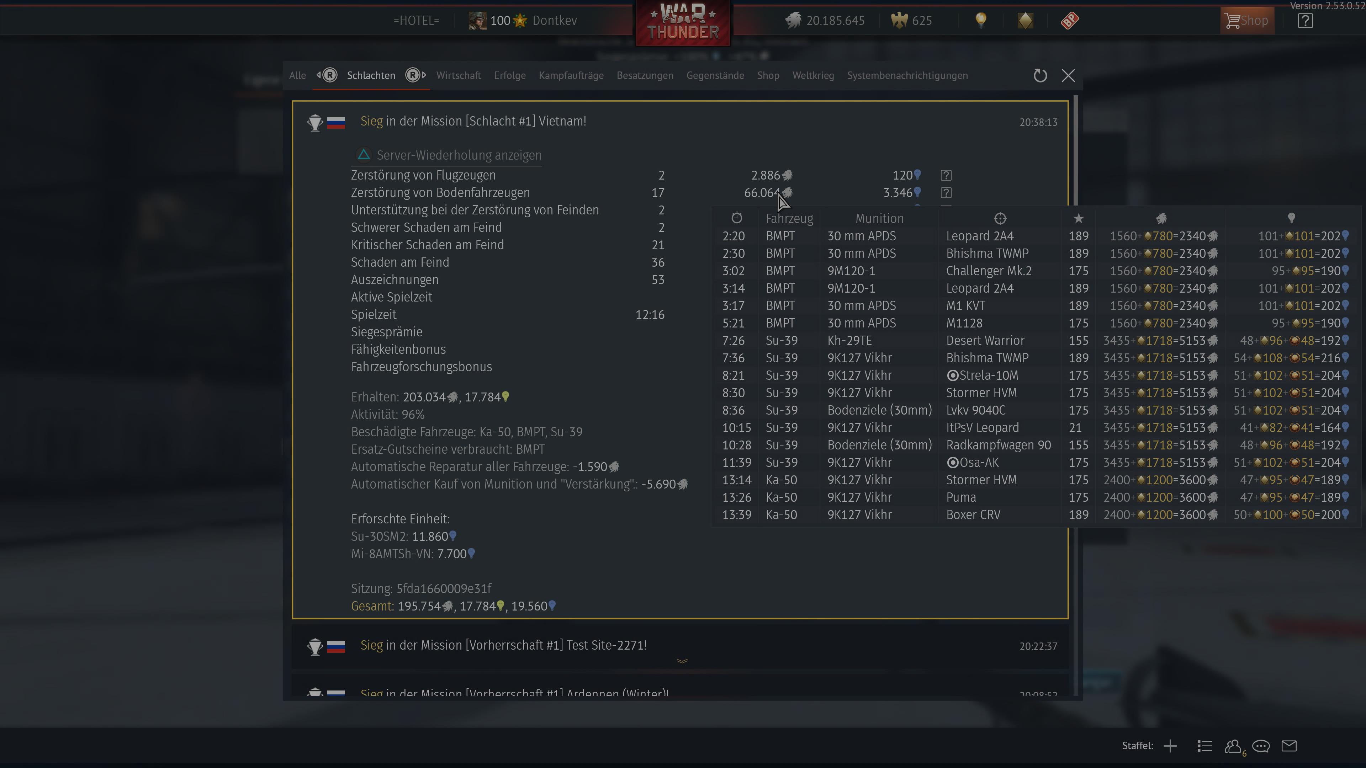This screenshot has width=1366, height=768.
Task: Click the help question mark icon top right
Action: tap(1305, 21)
